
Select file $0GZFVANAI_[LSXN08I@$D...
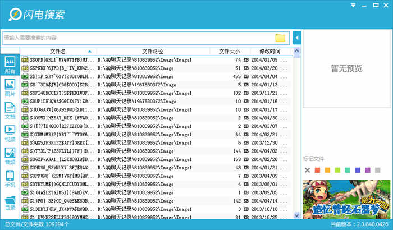pyautogui.click(x=157, y=159)
